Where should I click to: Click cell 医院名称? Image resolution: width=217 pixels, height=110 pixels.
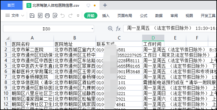point(32,44)
